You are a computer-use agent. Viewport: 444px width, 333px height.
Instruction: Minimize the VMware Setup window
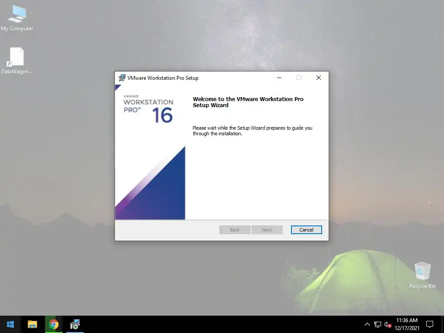click(279, 78)
